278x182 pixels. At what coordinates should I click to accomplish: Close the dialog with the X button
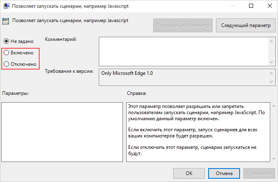(269, 6)
